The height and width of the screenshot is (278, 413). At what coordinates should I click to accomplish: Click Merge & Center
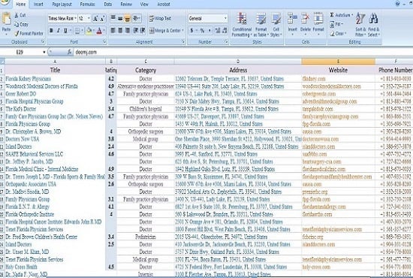click(x=166, y=31)
